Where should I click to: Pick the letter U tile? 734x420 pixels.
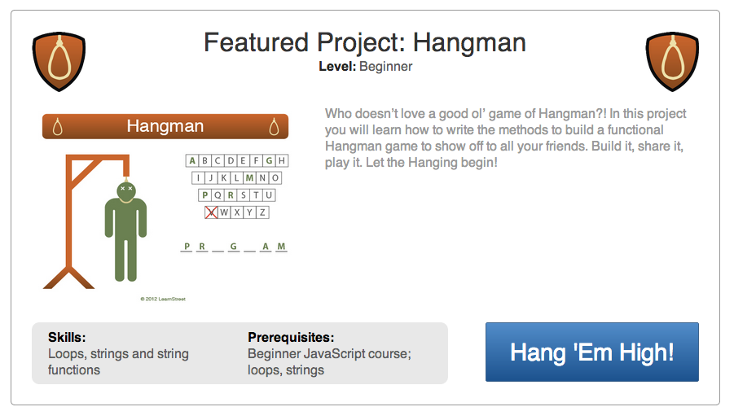pyautogui.click(x=270, y=195)
